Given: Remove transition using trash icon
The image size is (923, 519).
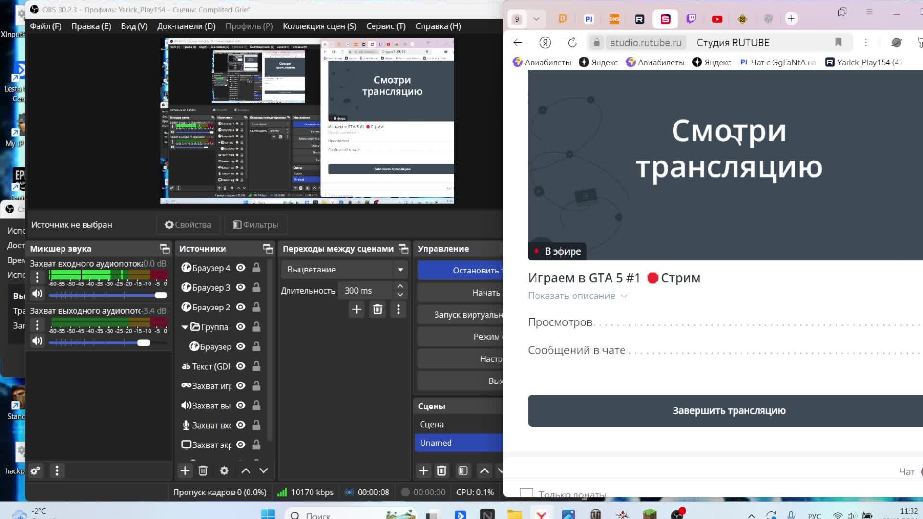Looking at the screenshot, I should pos(377,309).
